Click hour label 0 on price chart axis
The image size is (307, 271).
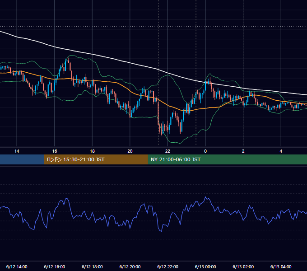click(x=205, y=151)
